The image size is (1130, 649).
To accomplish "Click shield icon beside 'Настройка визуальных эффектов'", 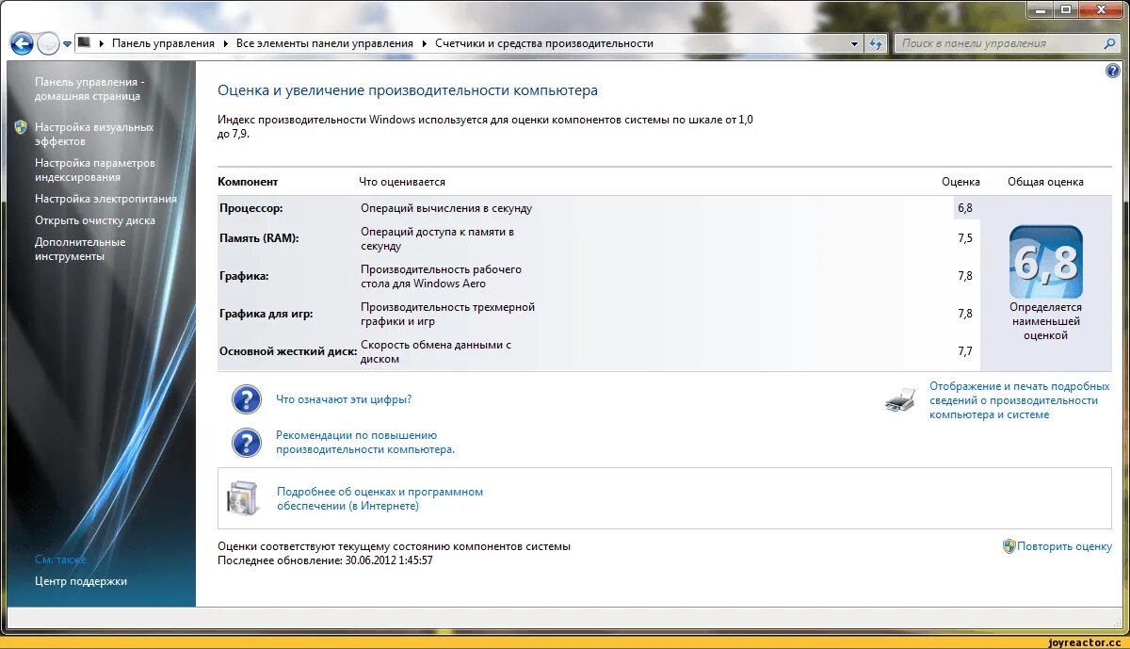I will [x=21, y=127].
